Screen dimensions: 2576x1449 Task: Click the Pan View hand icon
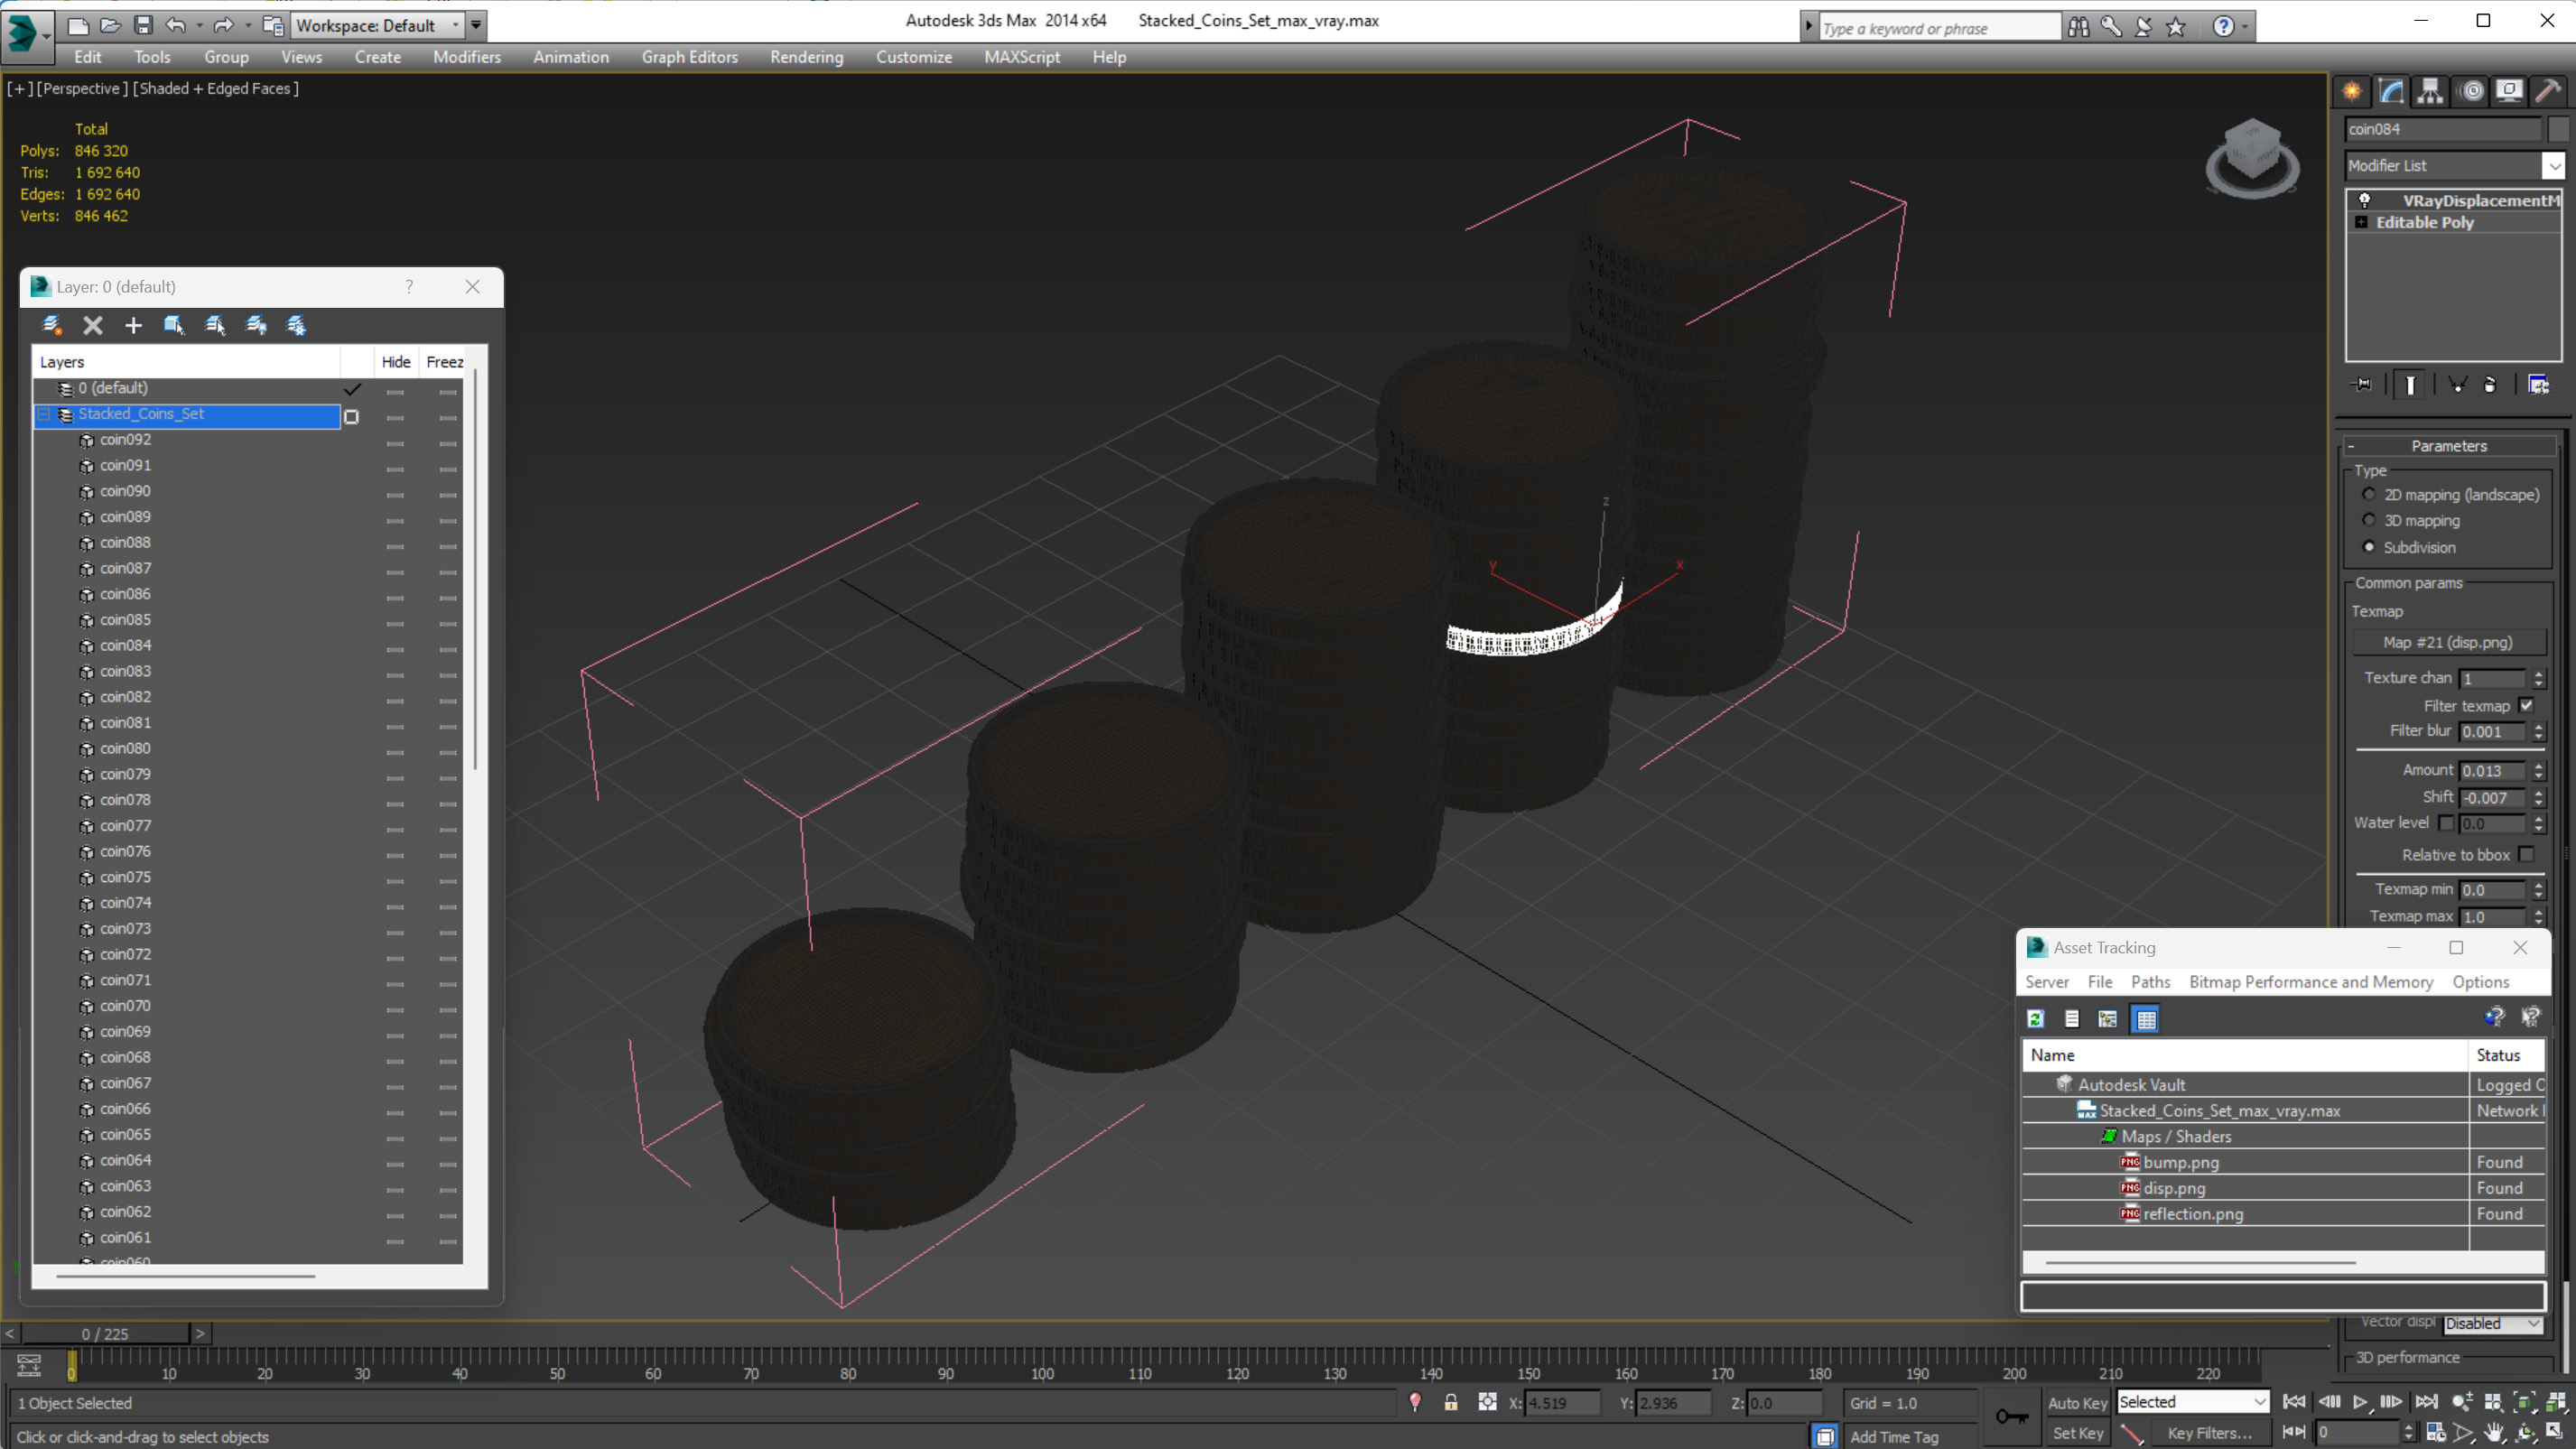pyautogui.click(x=2494, y=1433)
